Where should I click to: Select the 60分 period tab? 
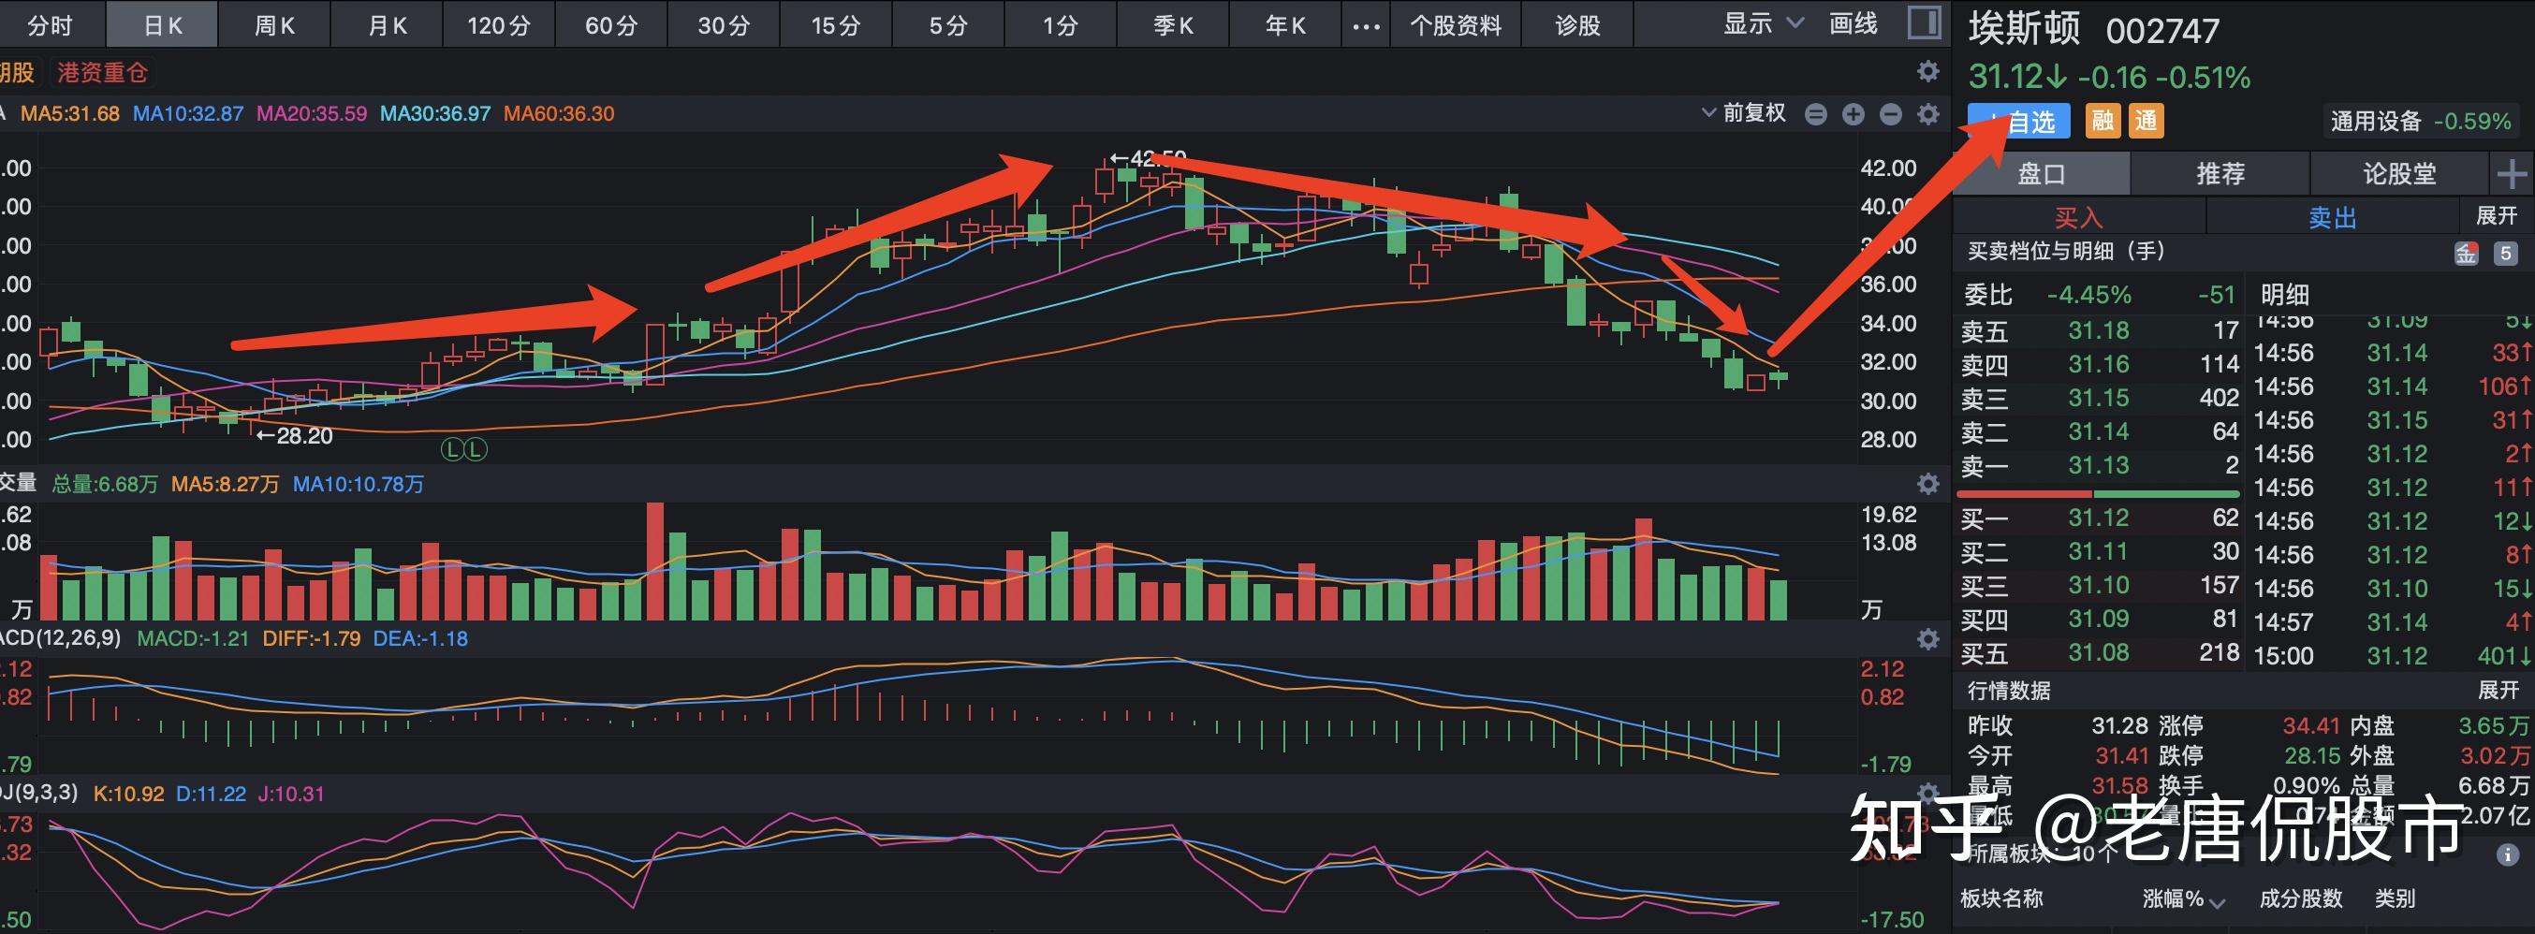(611, 24)
